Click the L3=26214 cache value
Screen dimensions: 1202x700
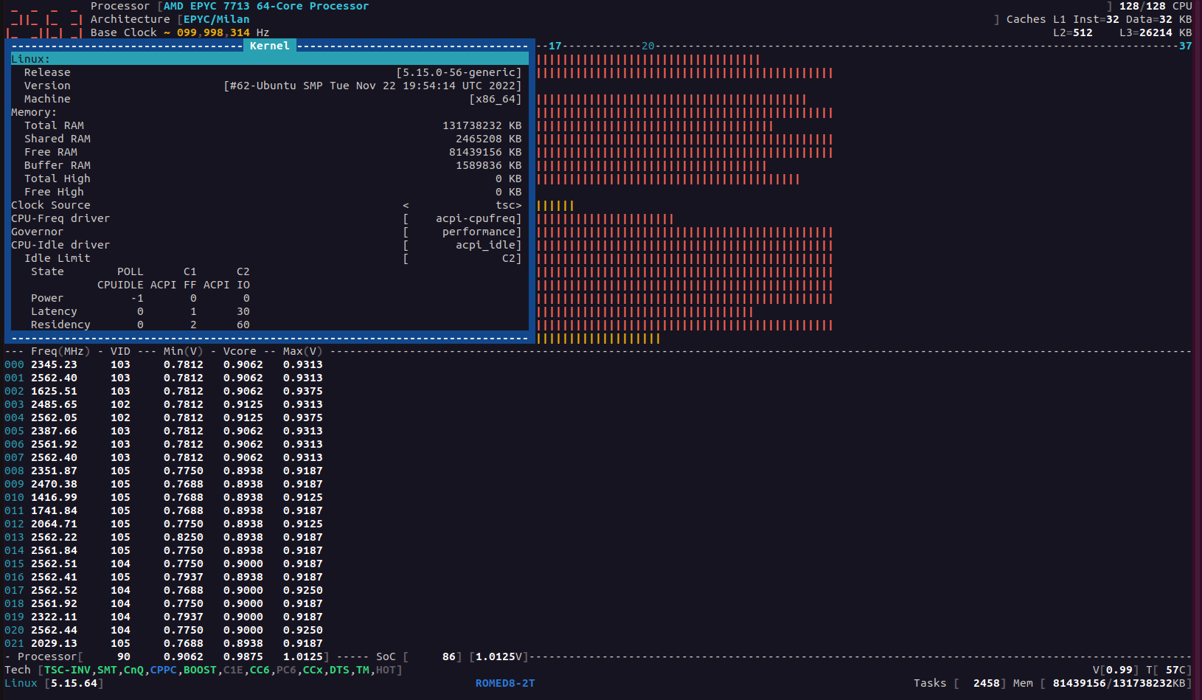(x=1156, y=32)
